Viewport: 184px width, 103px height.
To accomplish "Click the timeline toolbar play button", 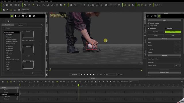I will click(100, 82).
